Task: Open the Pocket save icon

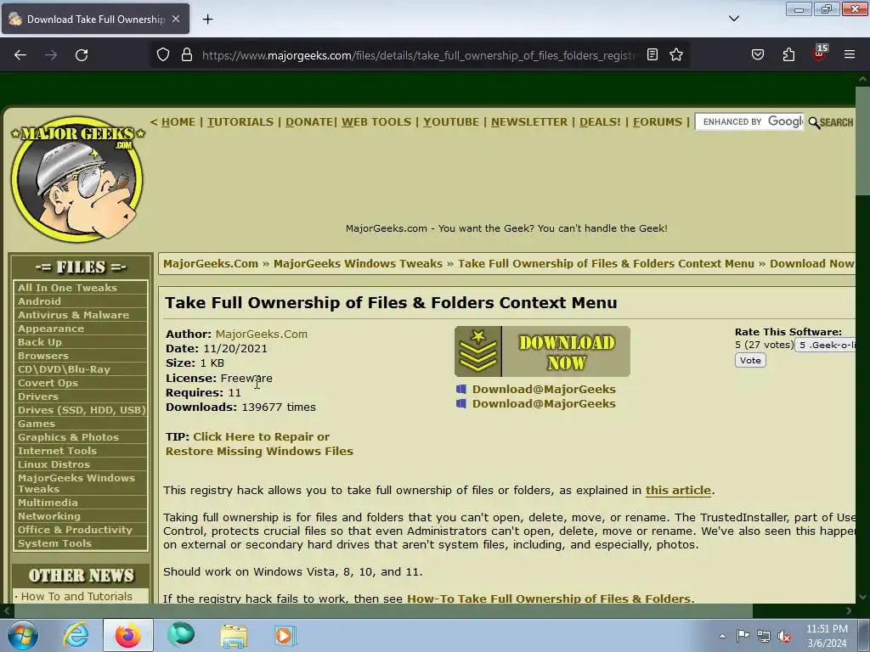Action: click(757, 54)
